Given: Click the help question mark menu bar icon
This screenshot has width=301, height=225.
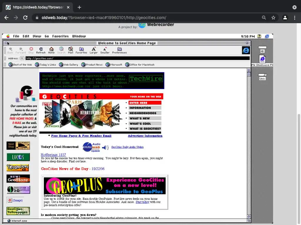Looking at the screenshot, I should (259, 36).
